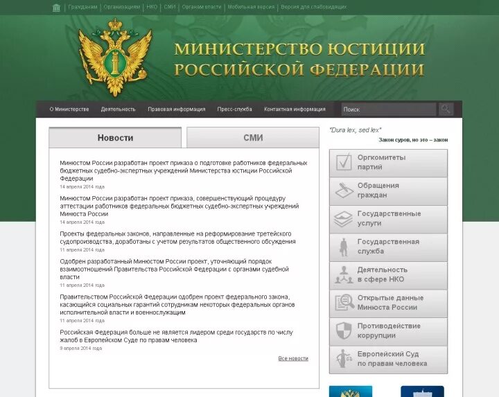This screenshot has width=499, height=397.
Task: Open Версия для слабовидящих
Action: [313, 7]
